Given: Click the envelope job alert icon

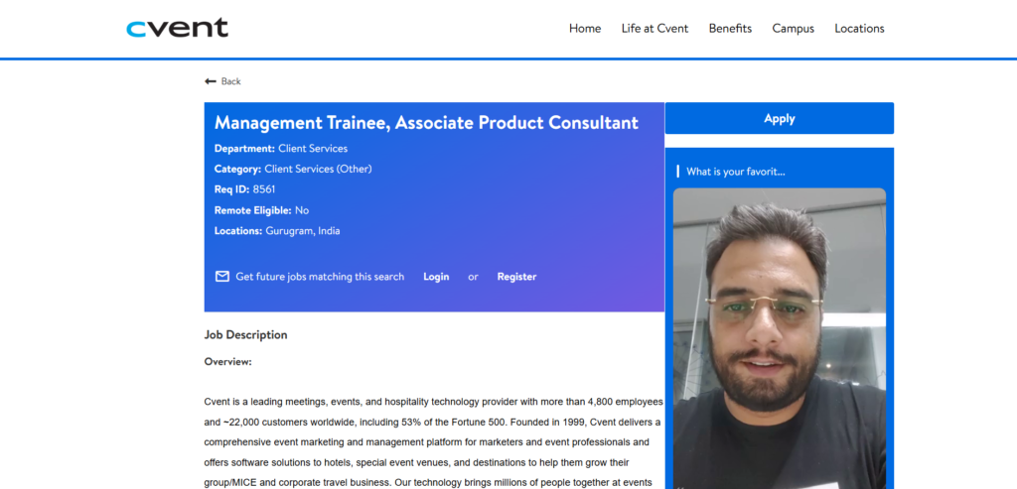Looking at the screenshot, I should coord(221,277).
